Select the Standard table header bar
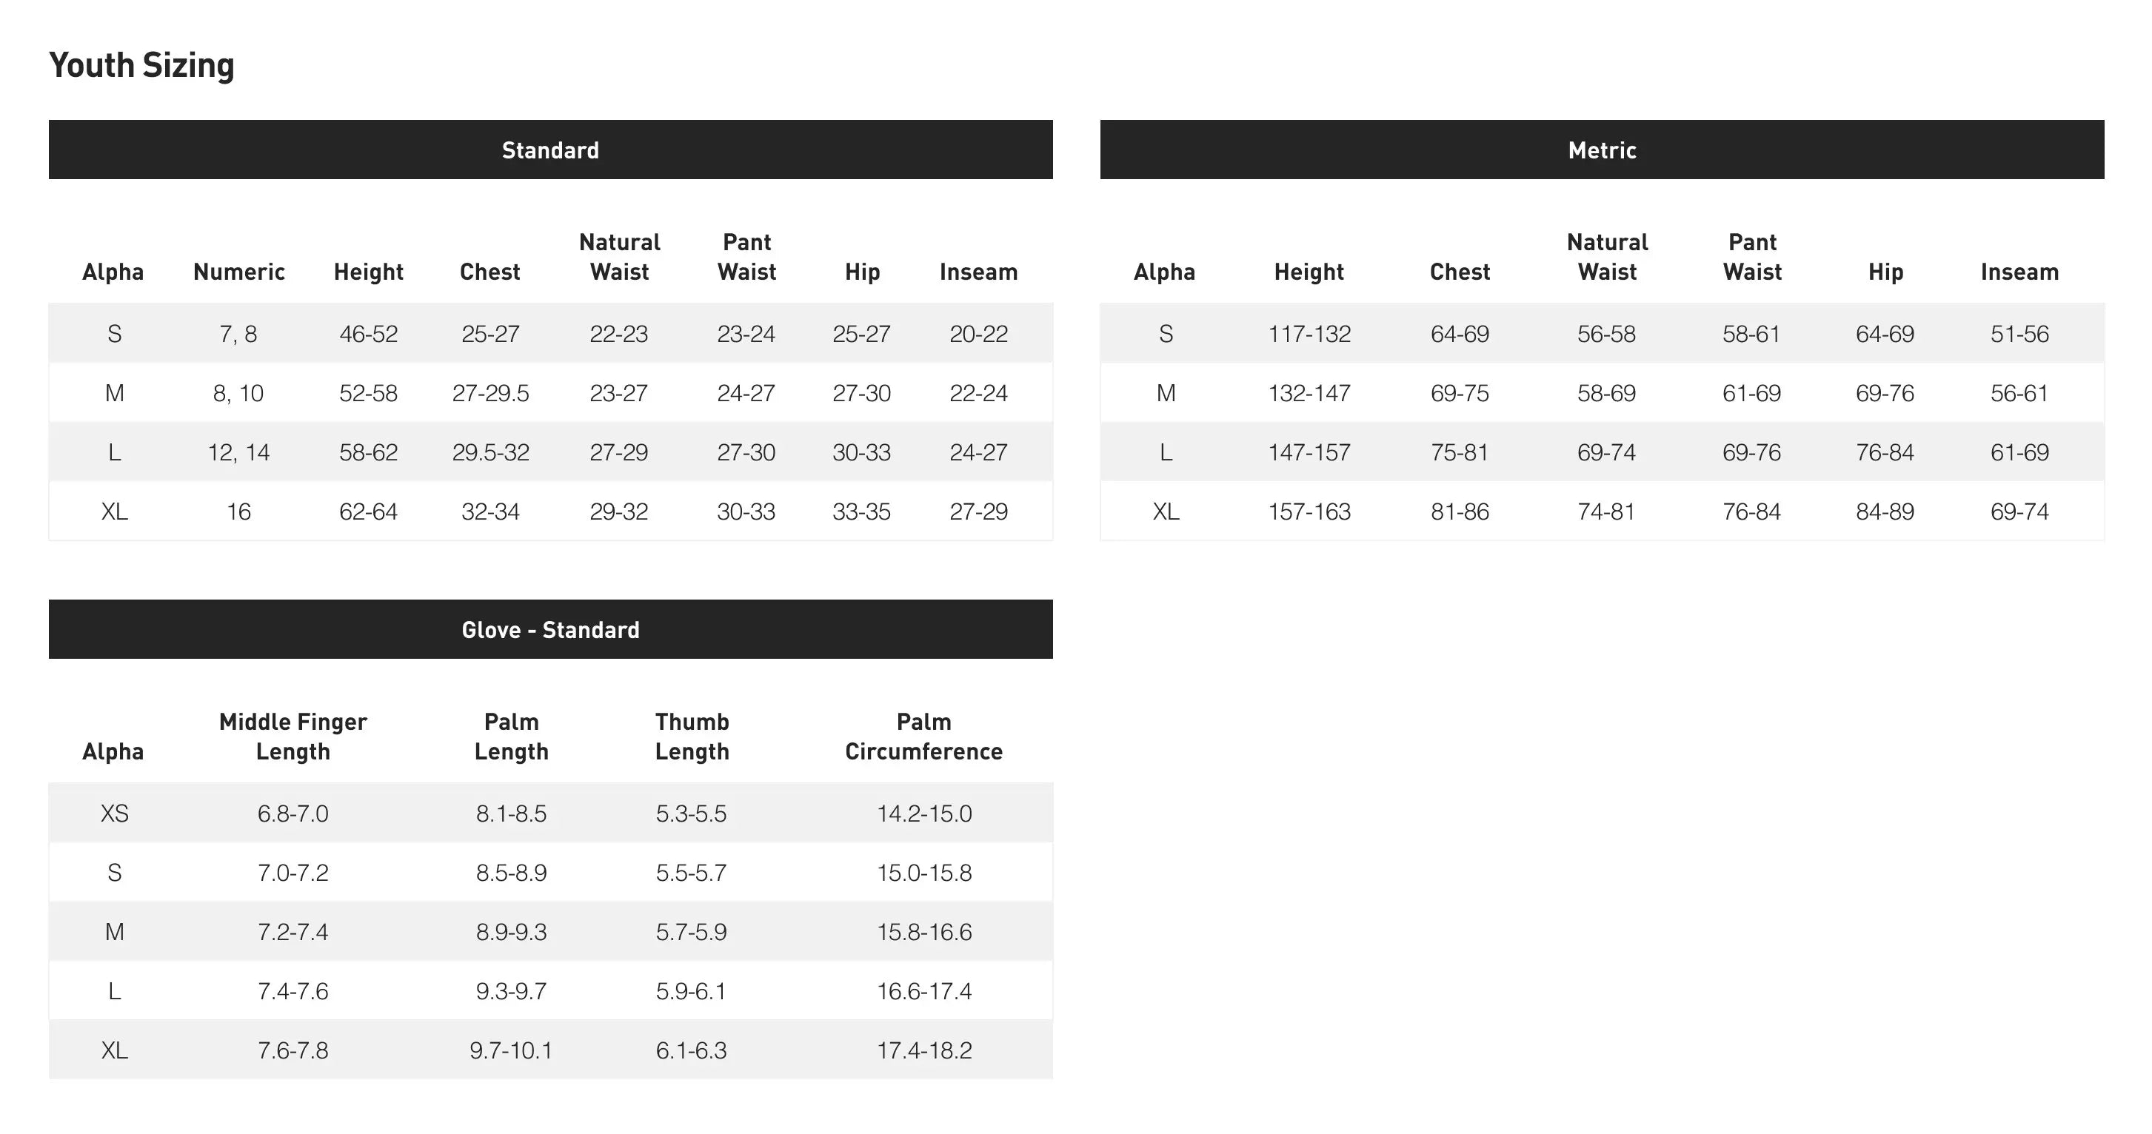Viewport: 2152px width, 1134px height. click(549, 150)
